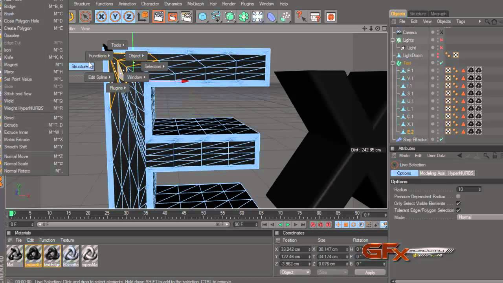Collapse the Lights group in object tree
Viewport: 503px width, 283px height.
coord(393,40)
